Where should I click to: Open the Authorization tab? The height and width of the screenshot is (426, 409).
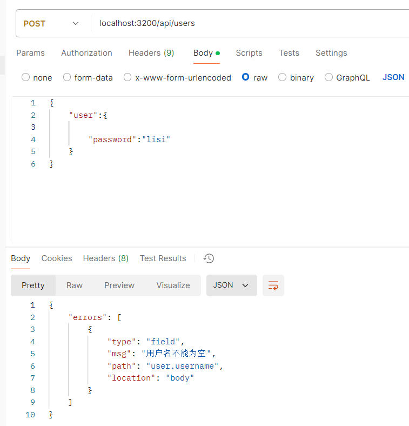86,53
